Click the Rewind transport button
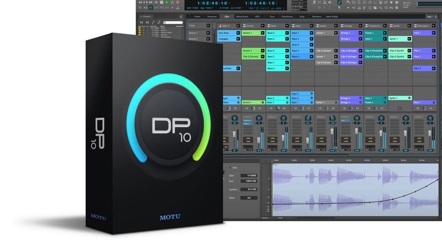Screen dimensions: 442x243 coord(140,2)
